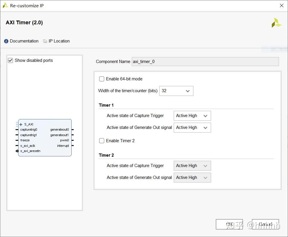Click the IP Location folder icon
288x237 pixels.
coord(45,41)
